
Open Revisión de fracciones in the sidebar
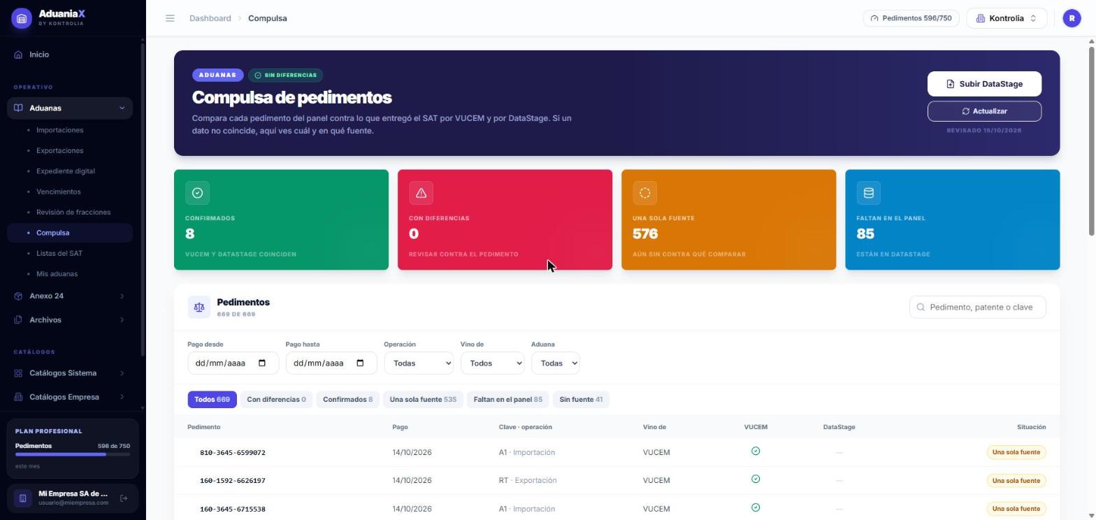click(x=73, y=212)
